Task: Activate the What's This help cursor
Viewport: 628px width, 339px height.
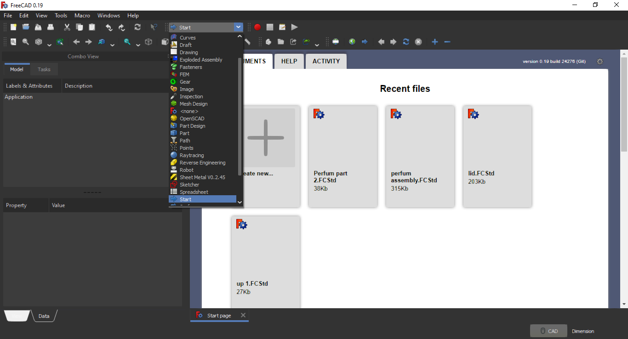Action: 154,27
